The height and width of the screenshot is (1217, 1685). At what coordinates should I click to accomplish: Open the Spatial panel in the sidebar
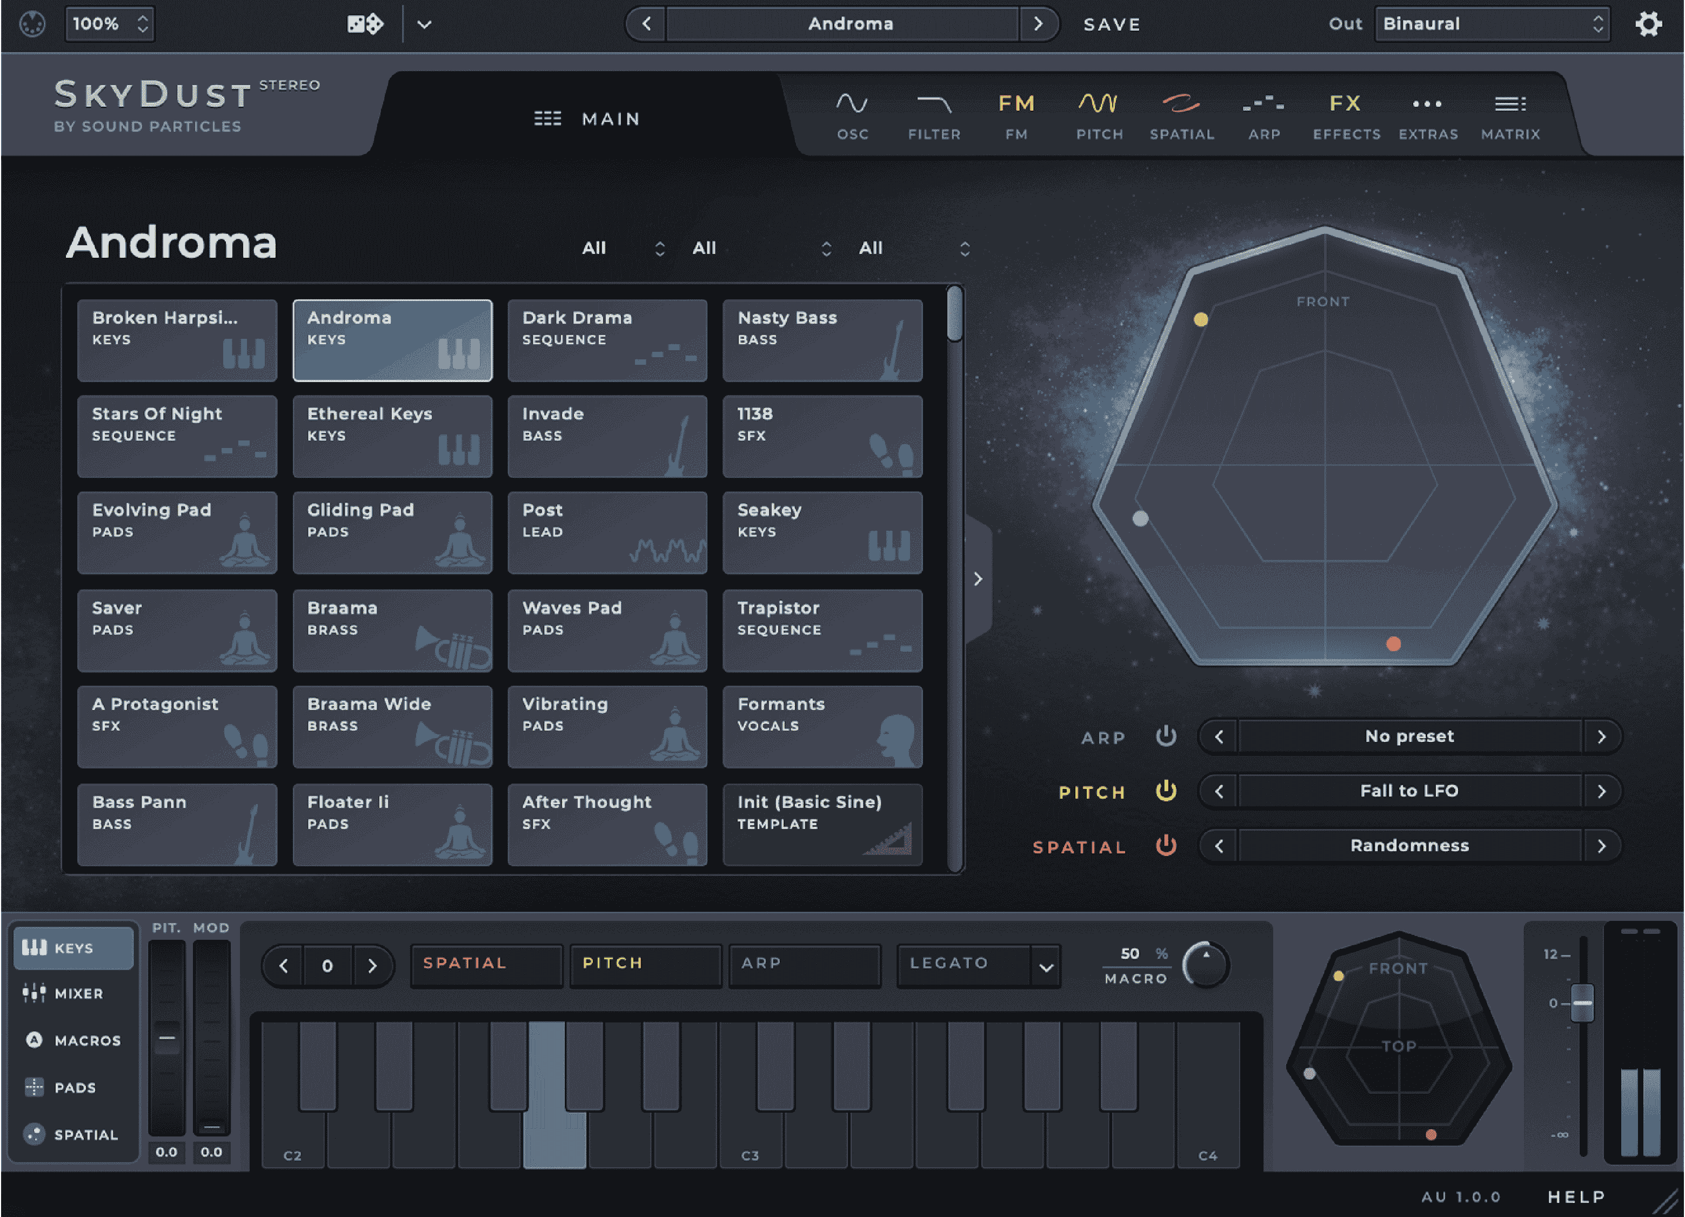[73, 1134]
